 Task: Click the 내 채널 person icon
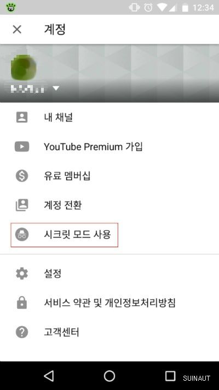(x=22, y=117)
